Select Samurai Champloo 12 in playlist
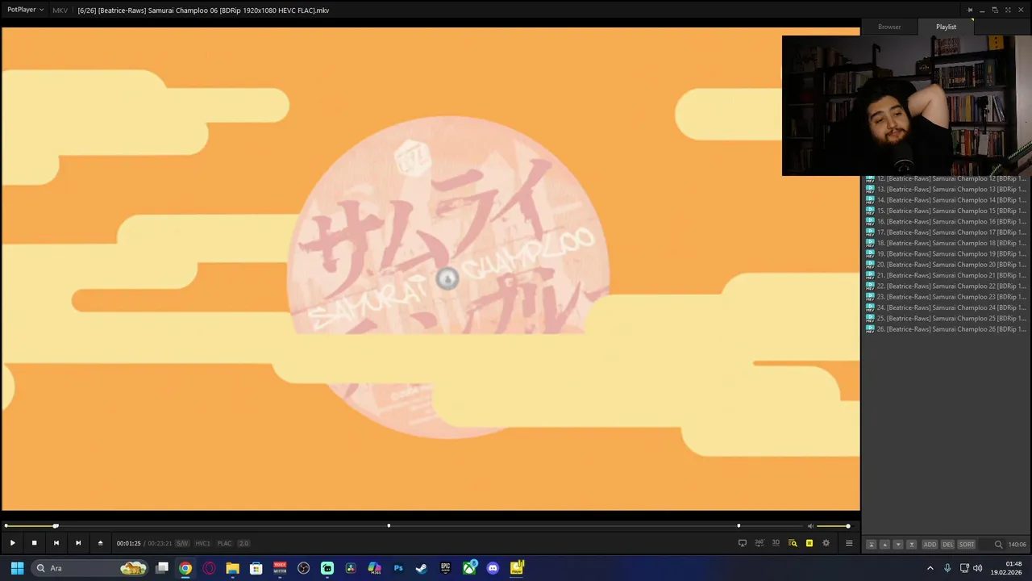1032x581 pixels. pyautogui.click(x=945, y=178)
